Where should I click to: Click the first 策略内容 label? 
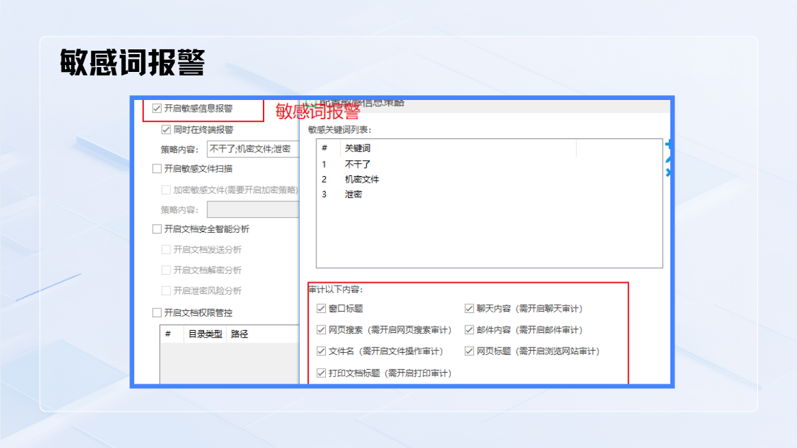click(x=179, y=149)
